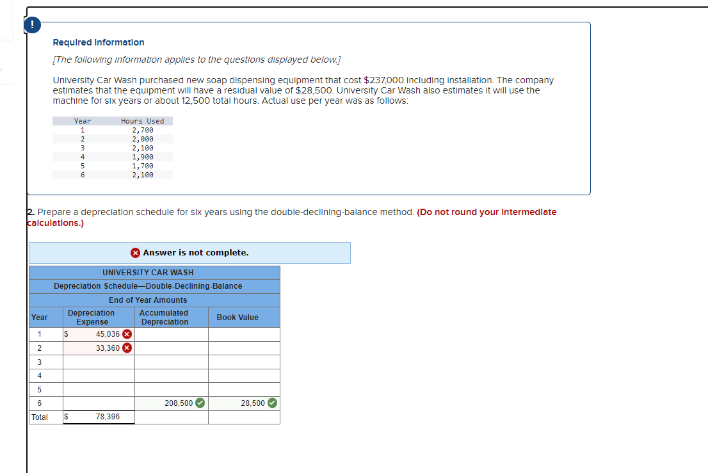Click 'Do not round' red instruction text

(x=292, y=218)
